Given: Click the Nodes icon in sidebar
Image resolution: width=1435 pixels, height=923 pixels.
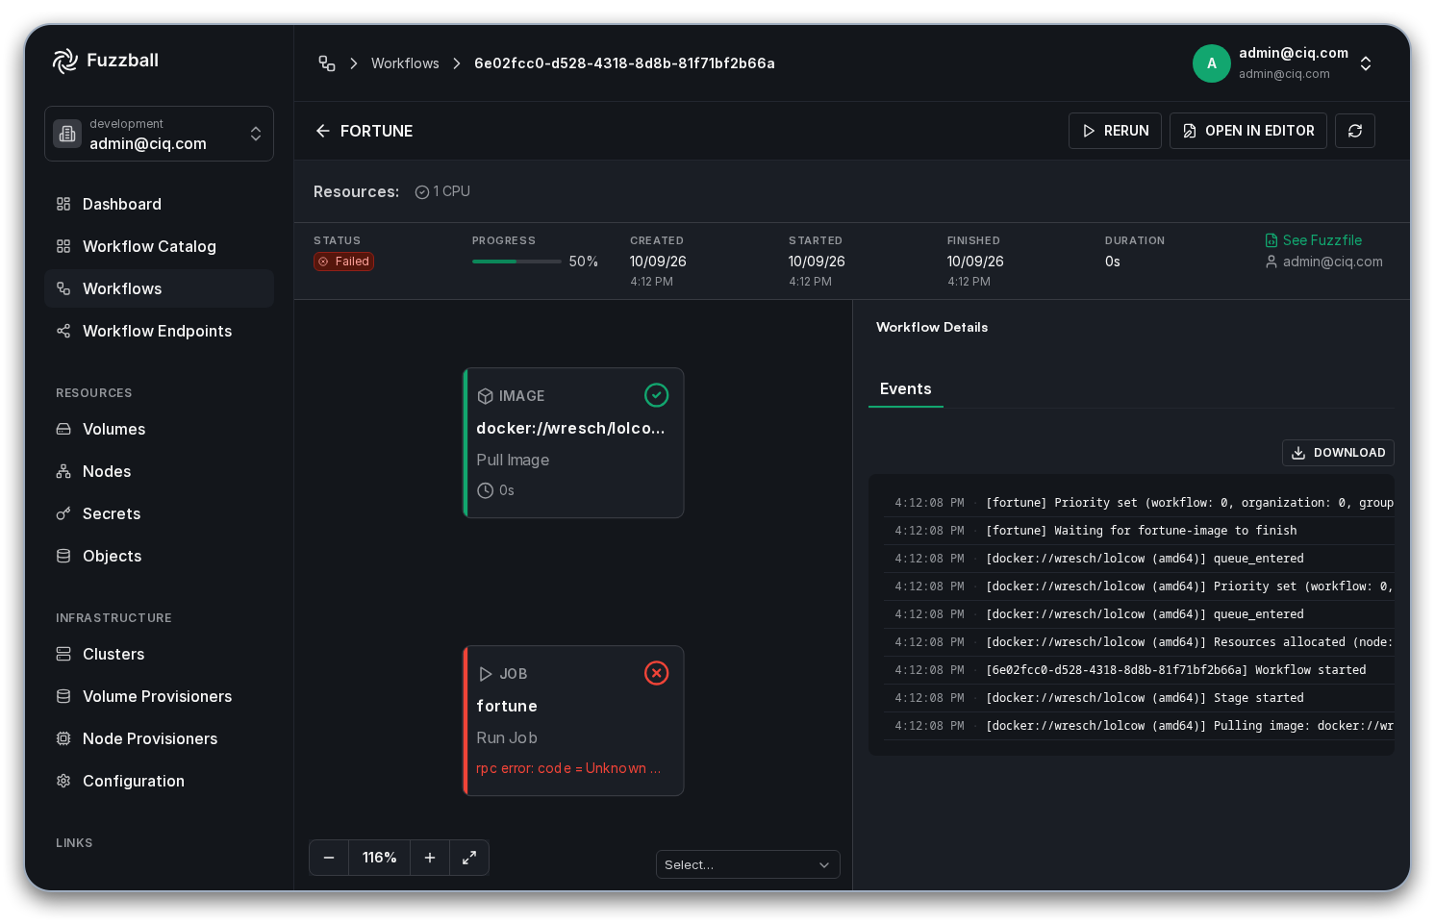Looking at the screenshot, I should click(63, 471).
